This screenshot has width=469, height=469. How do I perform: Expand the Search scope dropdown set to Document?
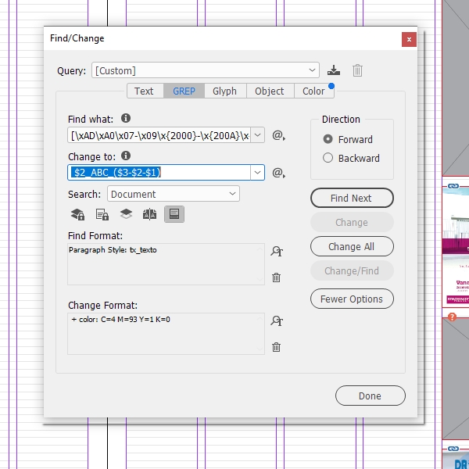tap(174, 194)
